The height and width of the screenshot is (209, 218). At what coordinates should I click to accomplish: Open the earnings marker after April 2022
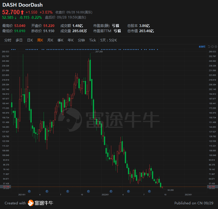point(128,191)
